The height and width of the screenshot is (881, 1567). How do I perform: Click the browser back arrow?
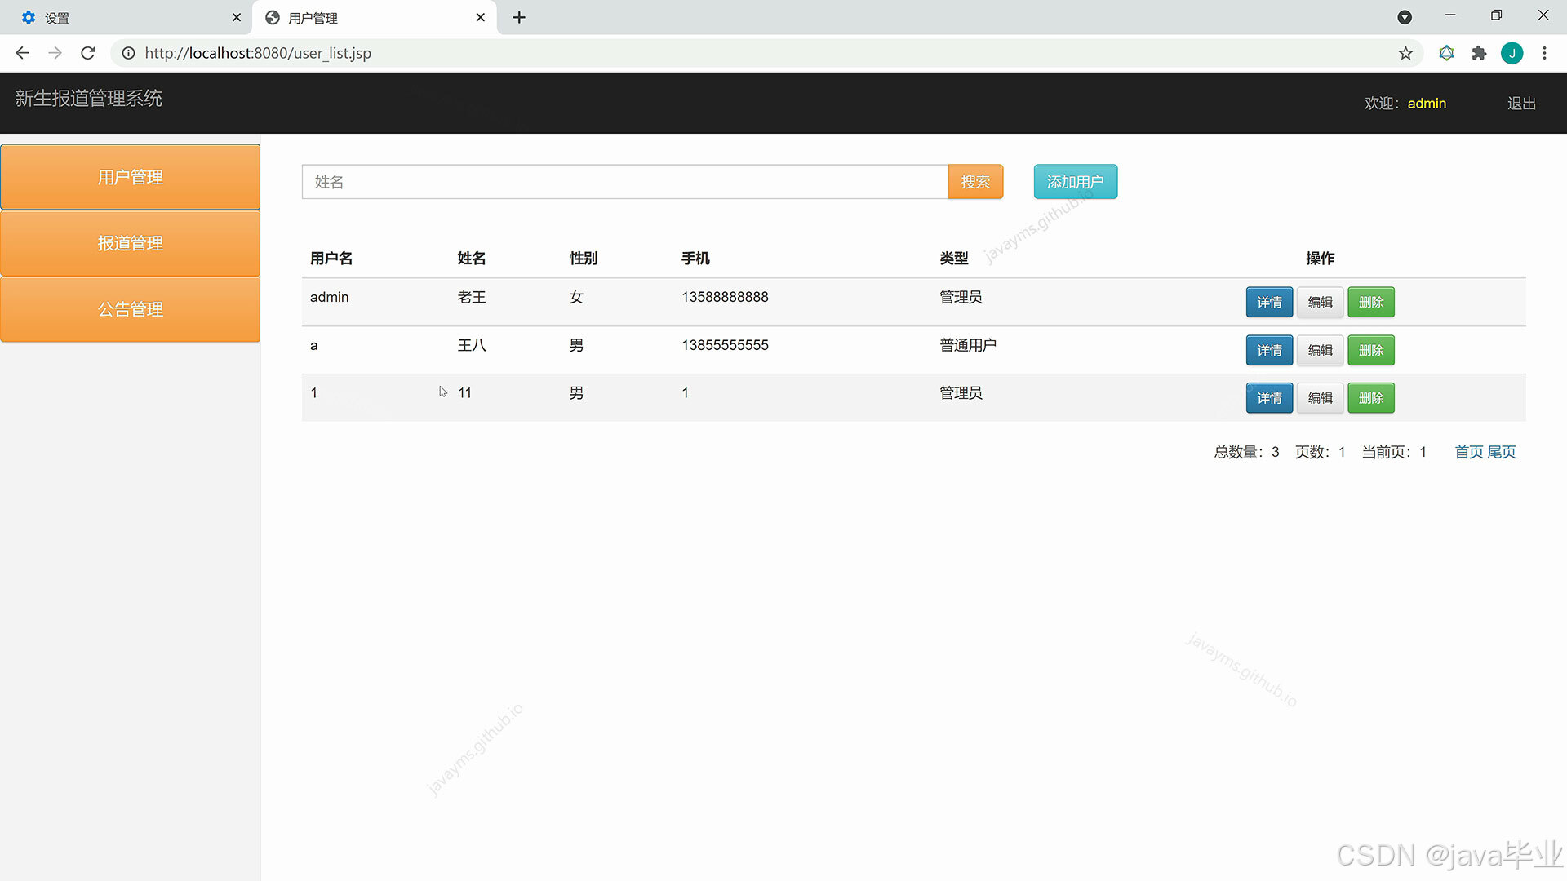[22, 53]
